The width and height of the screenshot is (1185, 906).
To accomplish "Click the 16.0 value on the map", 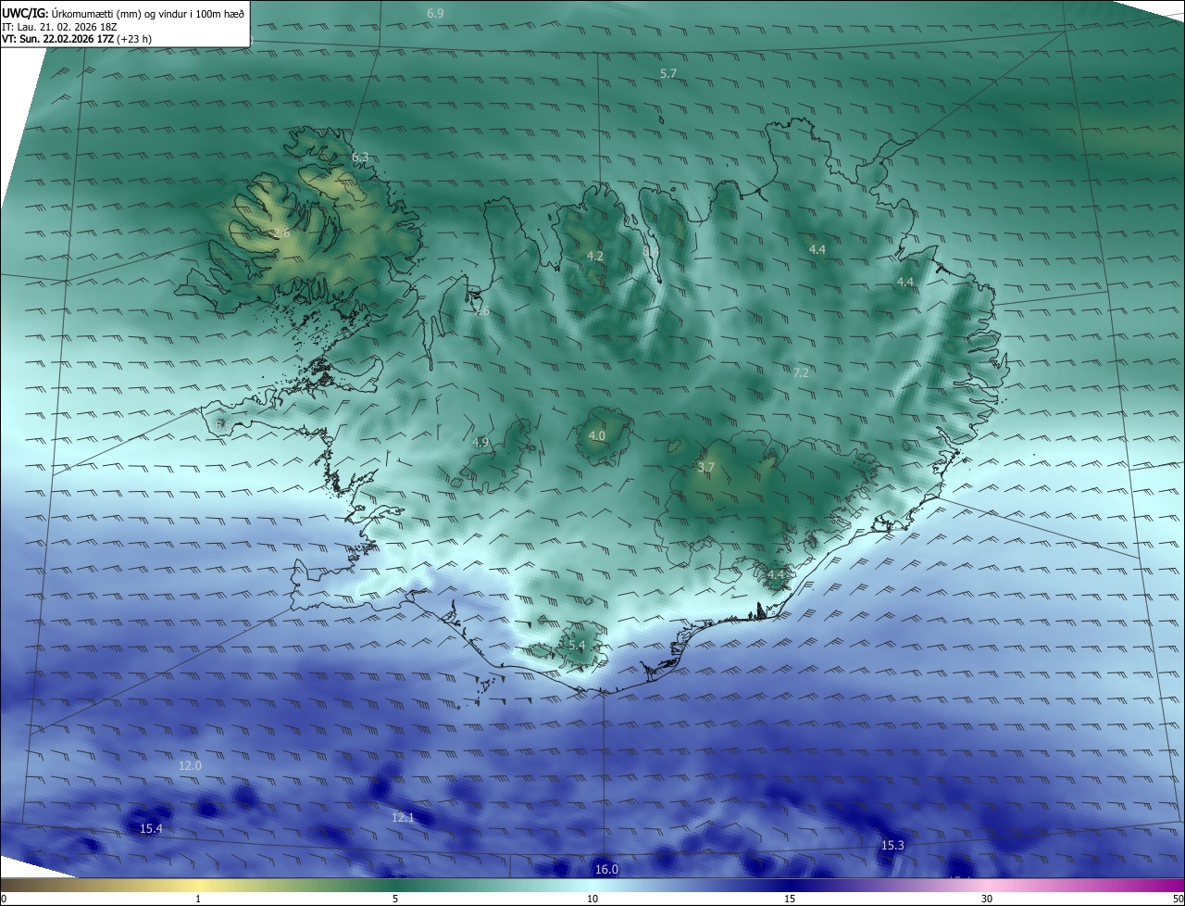I will click(606, 869).
